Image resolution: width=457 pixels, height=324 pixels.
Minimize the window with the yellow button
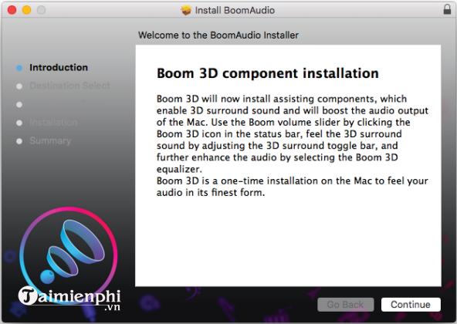pyautogui.click(x=26, y=10)
